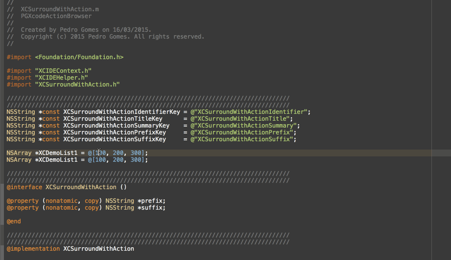
Task: Click NSArray in the non-highlighted XCDemoList1 line
Action: tap(19, 160)
